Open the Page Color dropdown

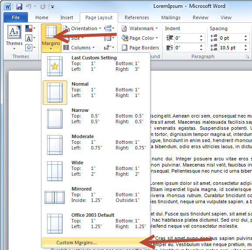pyautogui.click(x=140, y=38)
